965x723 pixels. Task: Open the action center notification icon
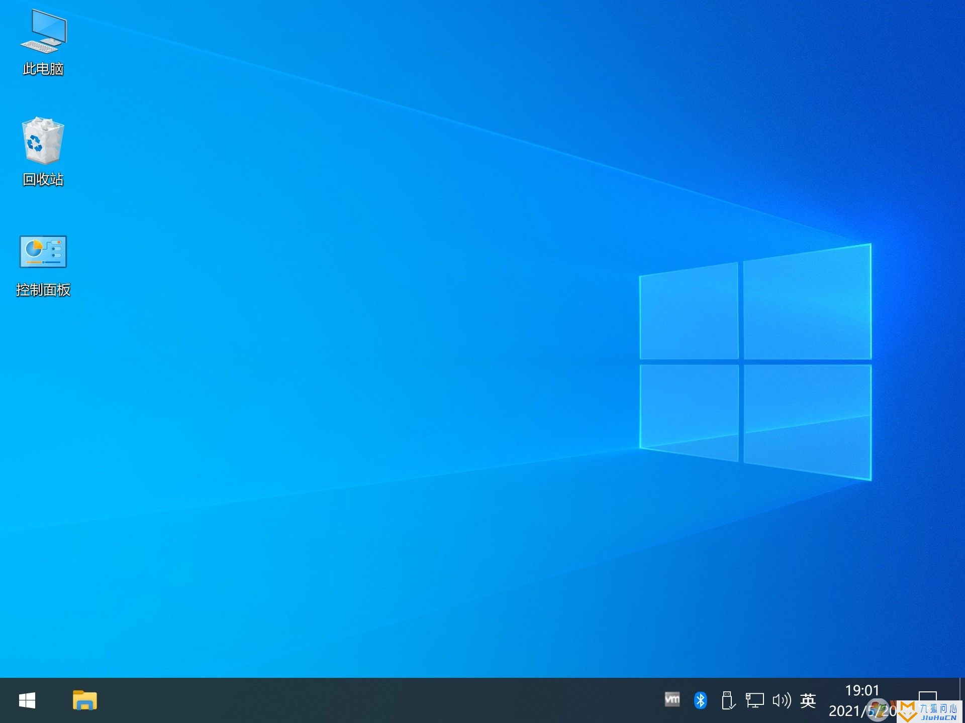(927, 699)
